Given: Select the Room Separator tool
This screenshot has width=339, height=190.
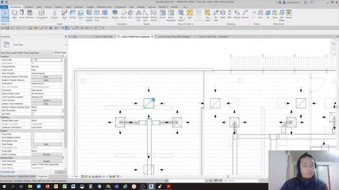Looking at the screenshot, I should pyautogui.click(x=171, y=15).
